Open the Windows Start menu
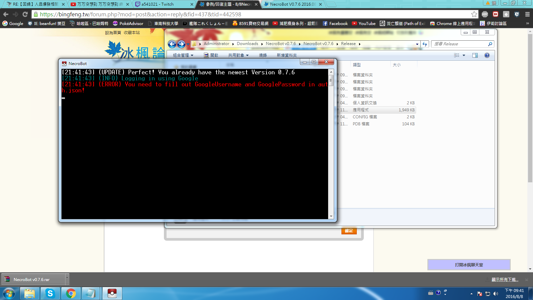 pyautogui.click(x=9, y=294)
